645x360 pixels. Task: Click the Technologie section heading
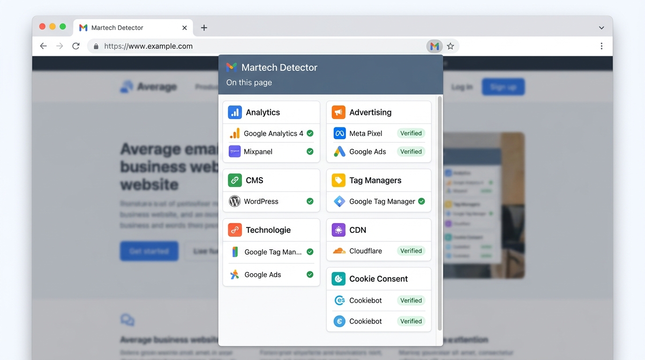[x=268, y=230]
